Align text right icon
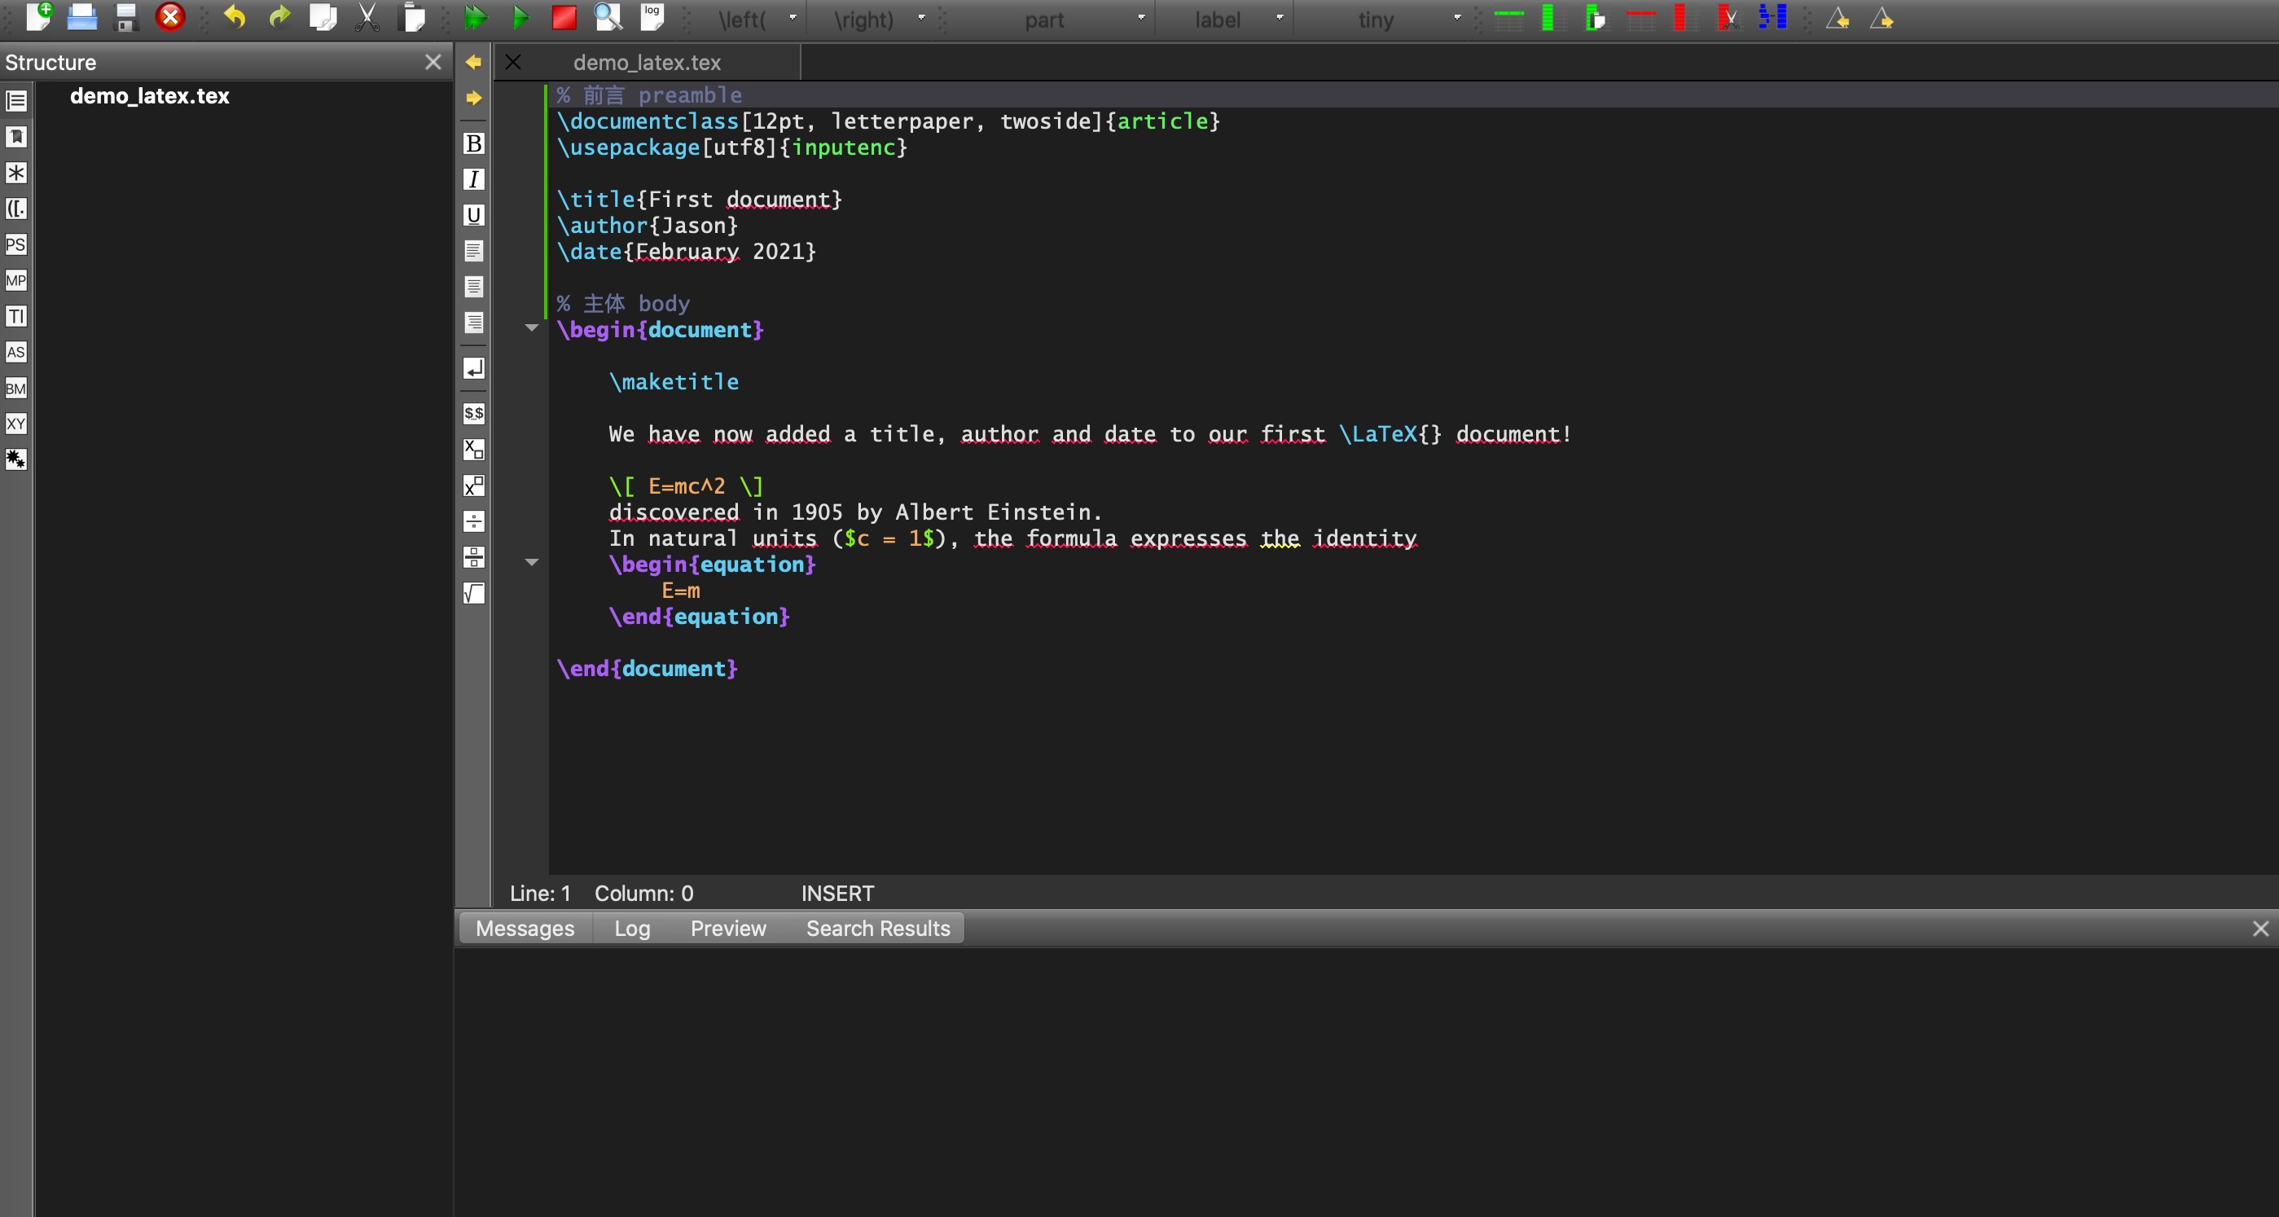Viewport: 2279px width, 1217px height. [474, 323]
